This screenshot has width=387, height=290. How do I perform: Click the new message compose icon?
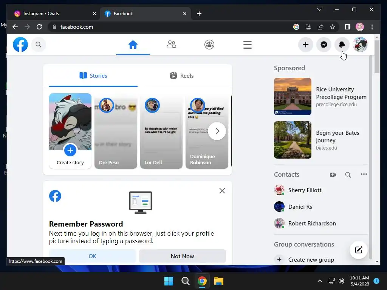pyautogui.click(x=359, y=250)
